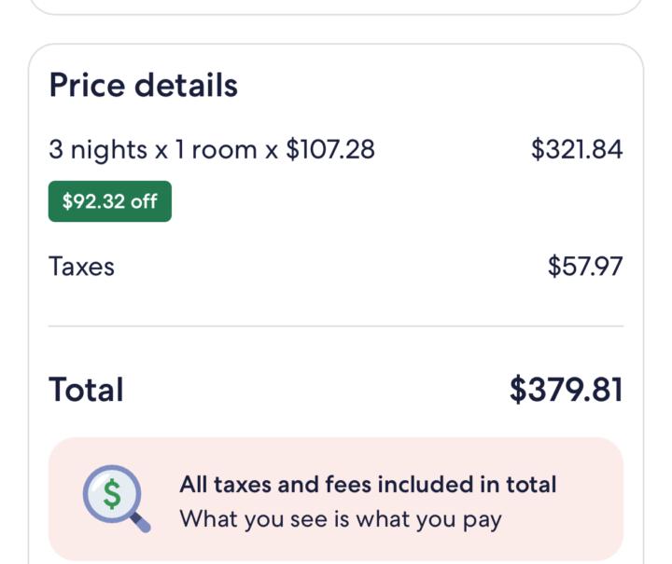Click What you see is what you pay
The image size is (672, 564).
(x=341, y=519)
